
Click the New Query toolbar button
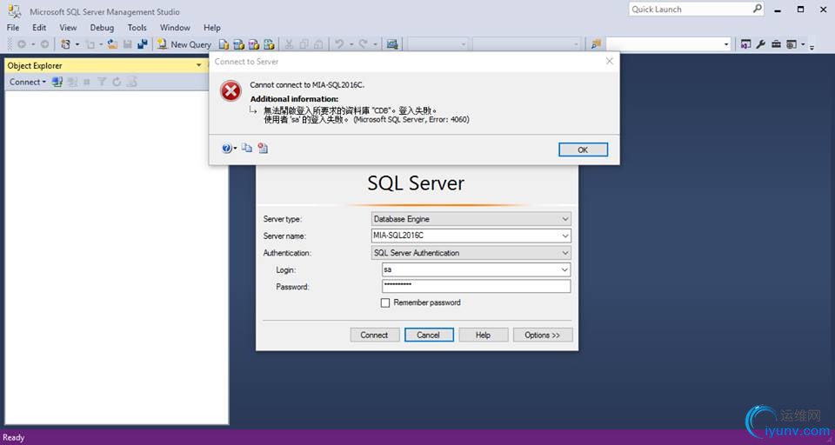[x=184, y=44]
